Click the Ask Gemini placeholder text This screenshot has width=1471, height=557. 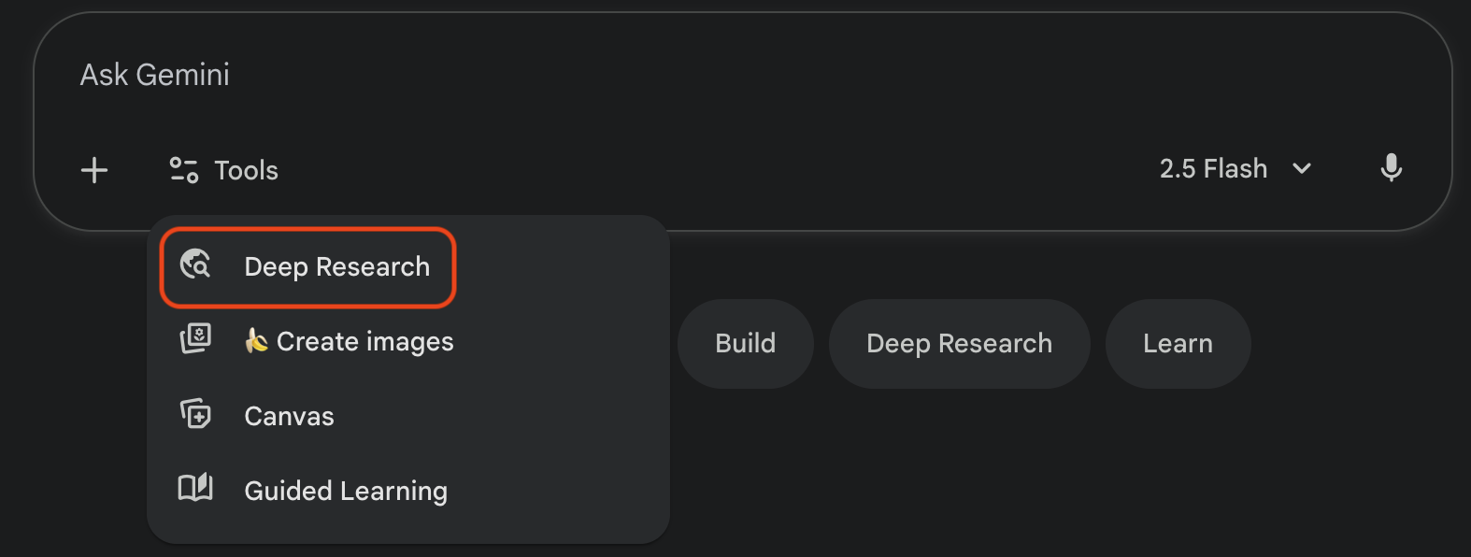[155, 75]
